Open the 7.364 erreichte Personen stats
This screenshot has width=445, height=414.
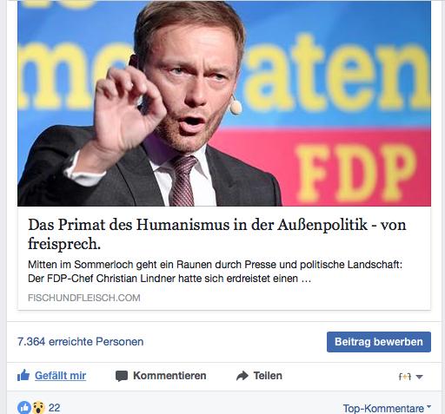pos(81,342)
